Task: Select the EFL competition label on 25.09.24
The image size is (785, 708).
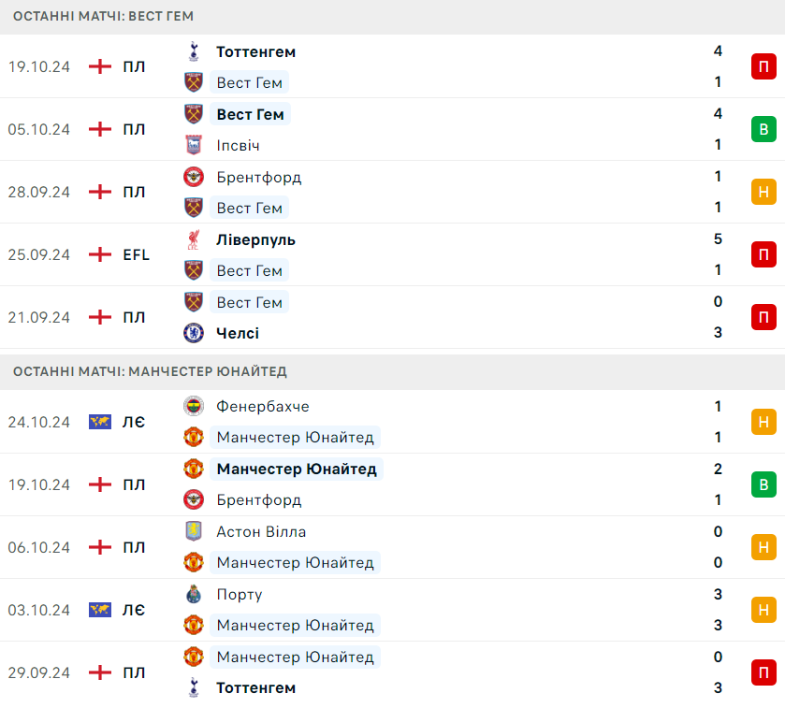Action: pos(137,254)
